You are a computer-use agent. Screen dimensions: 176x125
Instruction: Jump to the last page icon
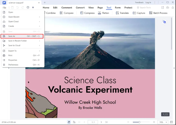point(106,122)
